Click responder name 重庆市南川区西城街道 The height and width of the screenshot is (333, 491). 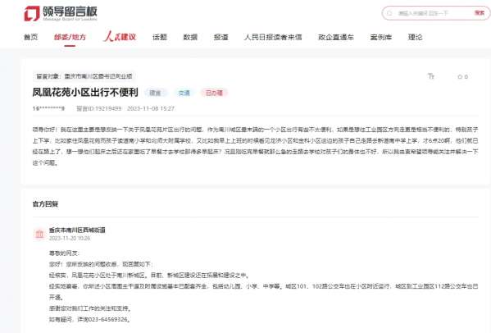(77, 230)
